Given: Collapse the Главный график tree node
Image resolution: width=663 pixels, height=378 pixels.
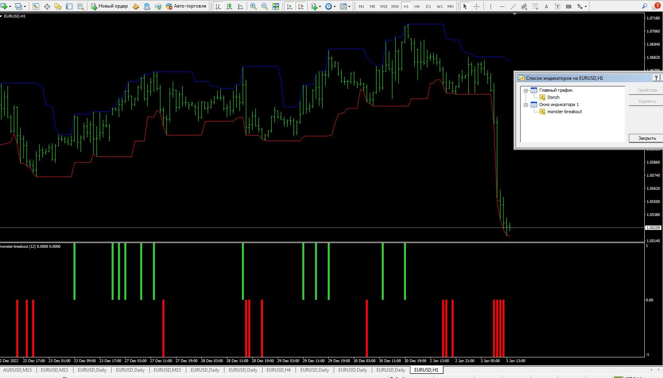Looking at the screenshot, I should pos(526,91).
